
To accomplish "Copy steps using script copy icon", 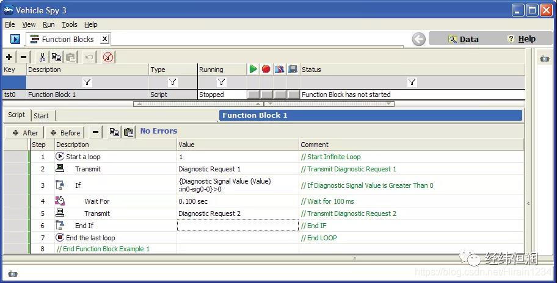I will point(114,132).
